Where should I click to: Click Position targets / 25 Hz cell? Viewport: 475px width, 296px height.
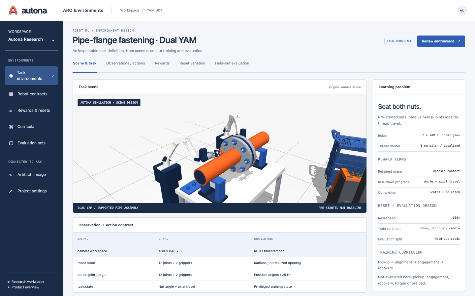click(272, 275)
